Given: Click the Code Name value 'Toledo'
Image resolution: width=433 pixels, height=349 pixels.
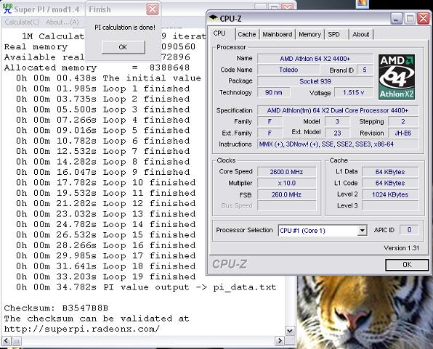Looking at the screenshot, I should (x=288, y=70).
